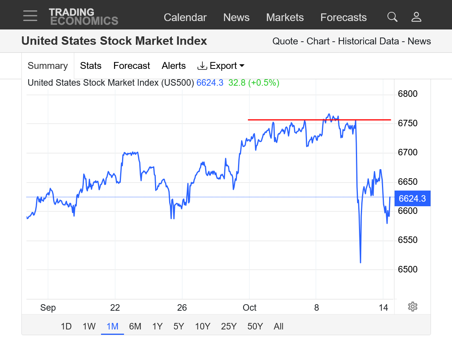Open chart settings gear icon
This screenshot has width=452, height=357.
tap(412, 306)
